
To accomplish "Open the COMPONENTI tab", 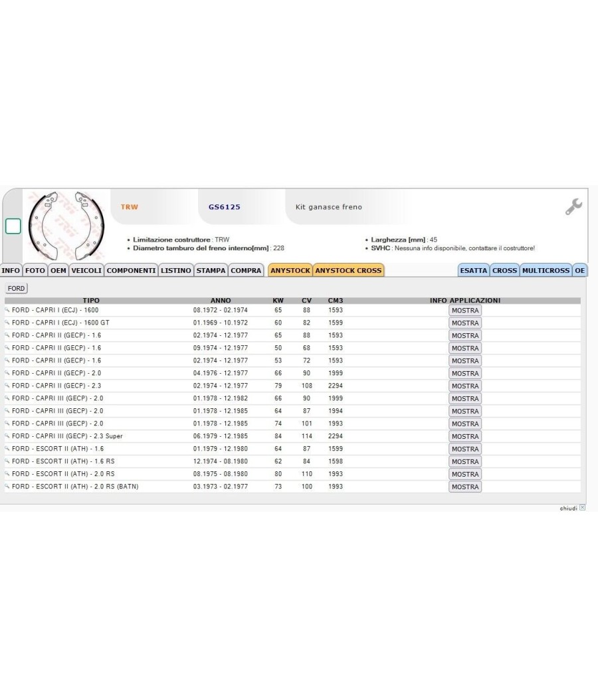I will (132, 270).
